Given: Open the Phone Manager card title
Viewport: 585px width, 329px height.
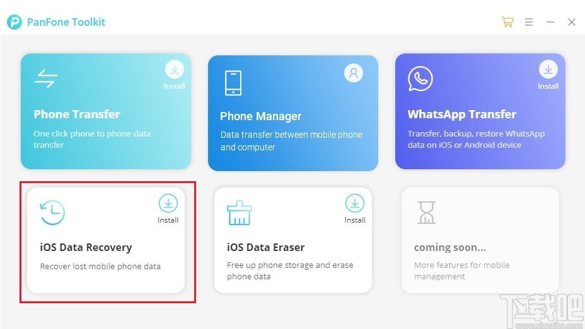Looking at the screenshot, I should point(260,116).
